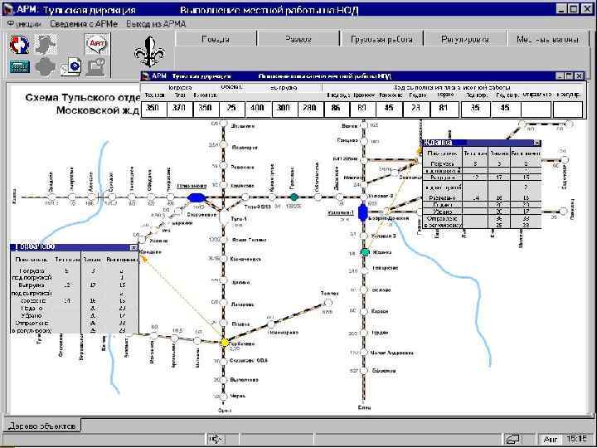Open the ART speech-bubble icon
597x448 pixels.
click(95, 45)
